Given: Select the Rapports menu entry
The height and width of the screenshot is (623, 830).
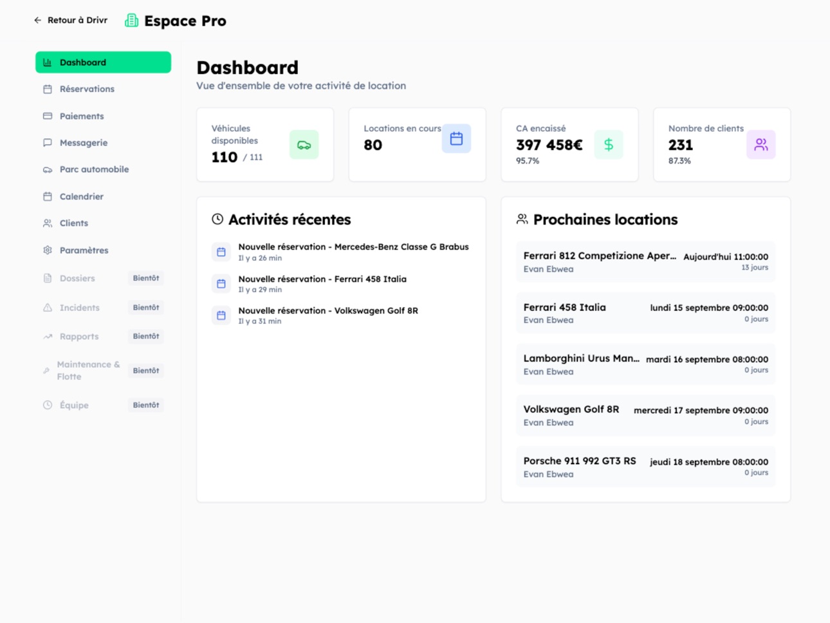Looking at the screenshot, I should click(103, 337).
